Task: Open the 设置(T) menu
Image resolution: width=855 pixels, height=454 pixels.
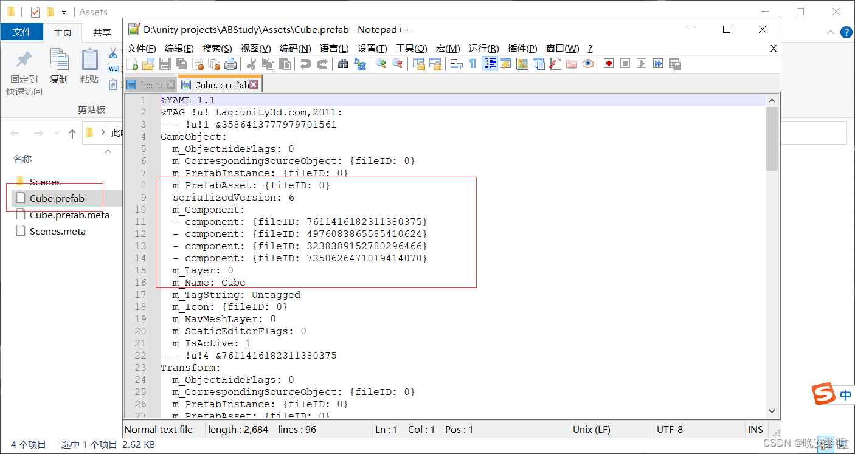Action: pyautogui.click(x=372, y=49)
